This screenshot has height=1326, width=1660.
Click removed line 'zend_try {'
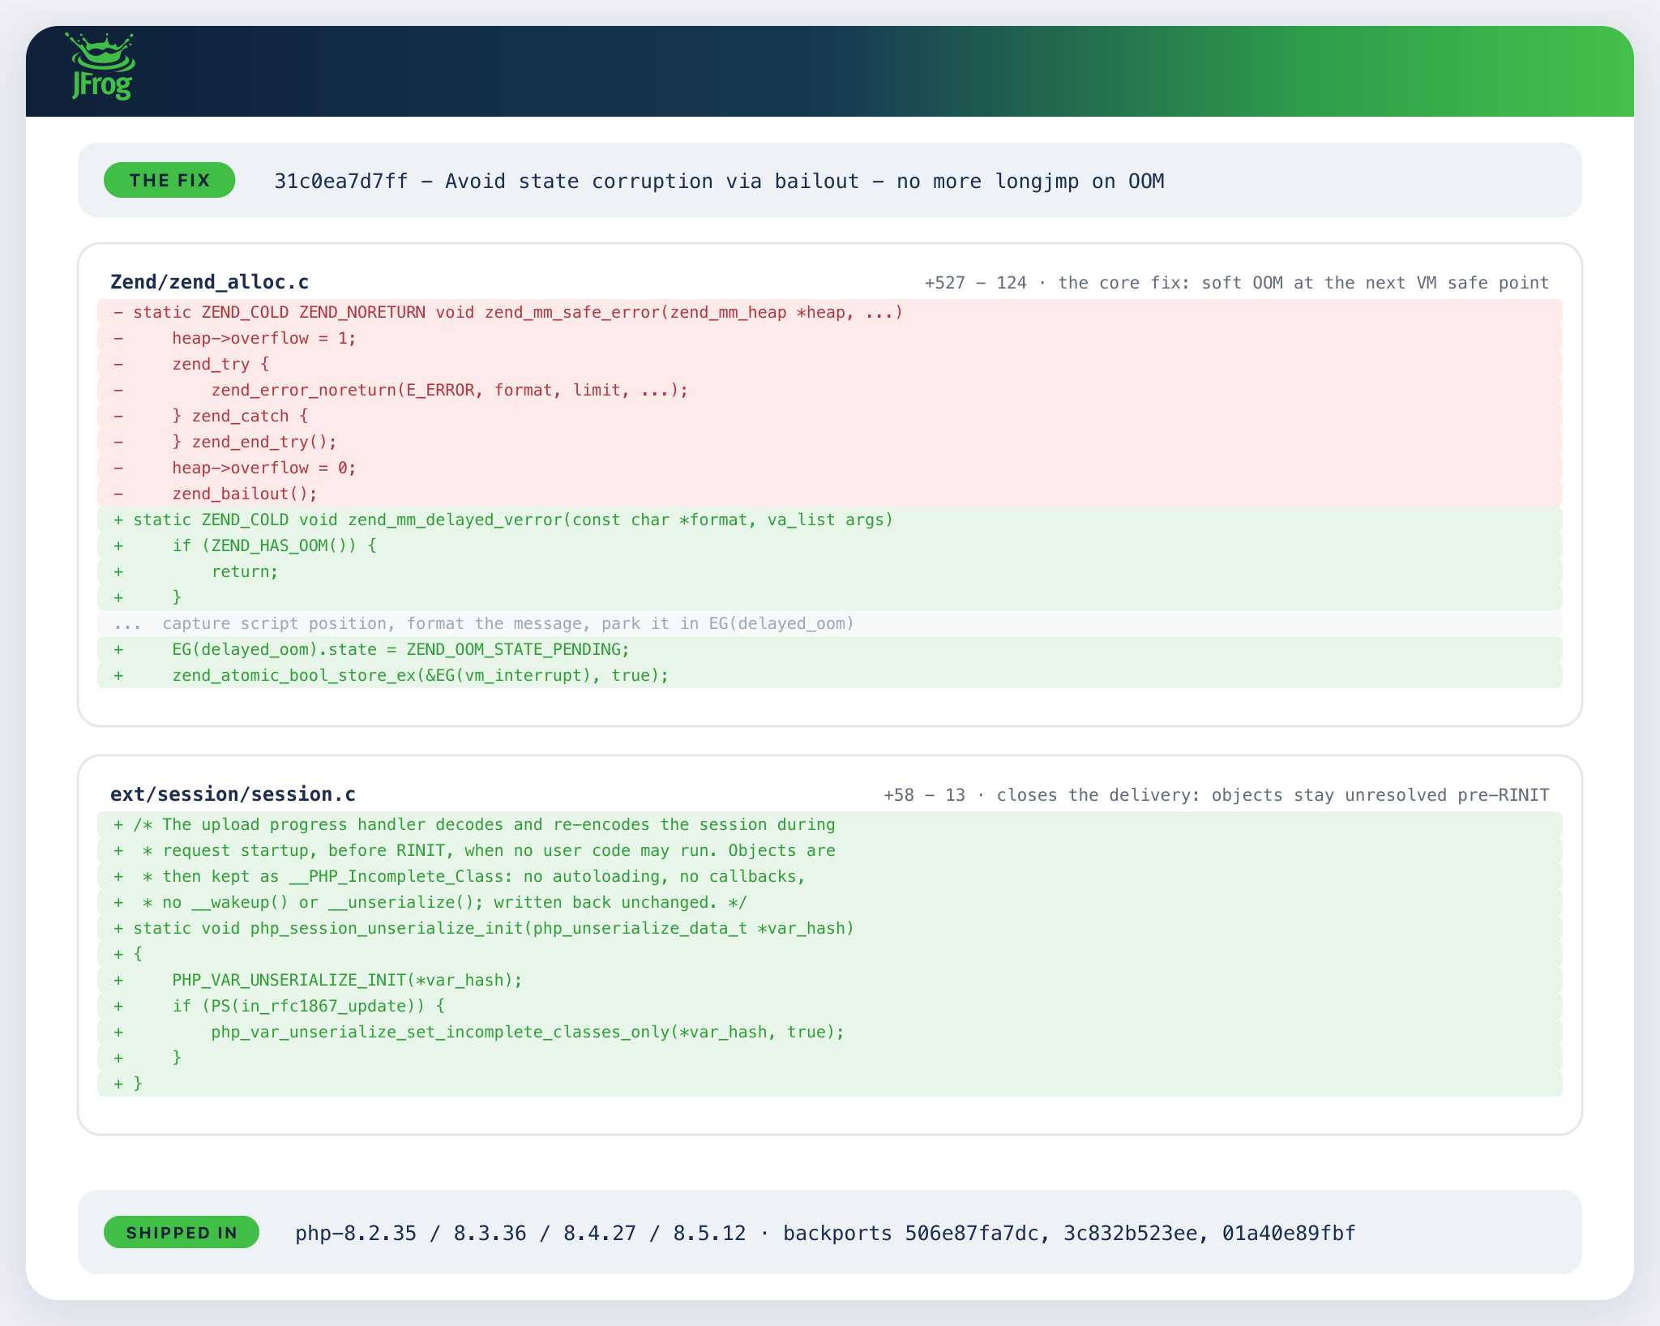point(830,364)
